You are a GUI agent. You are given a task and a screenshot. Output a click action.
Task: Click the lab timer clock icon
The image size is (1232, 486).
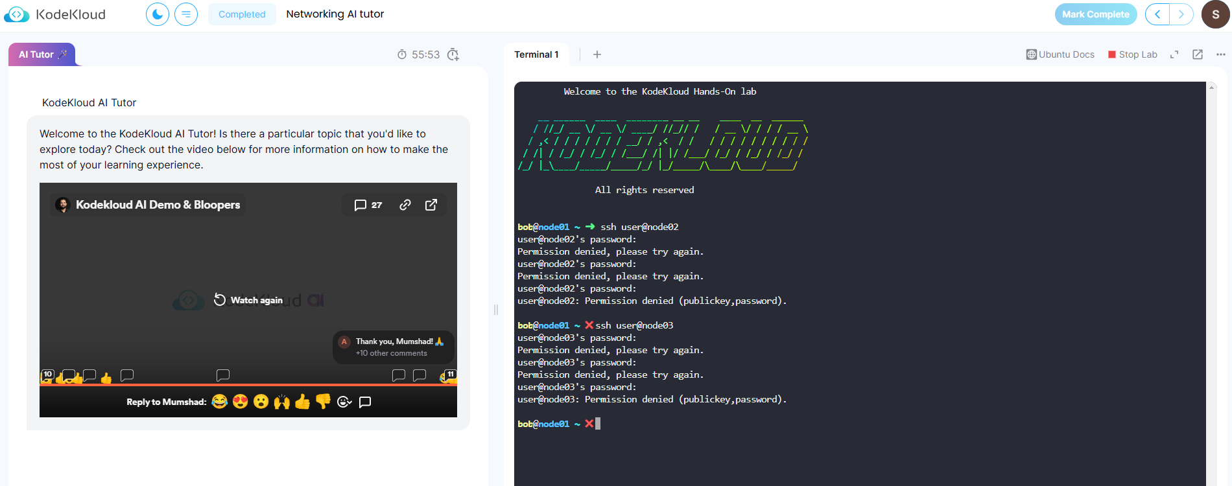[x=402, y=54]
